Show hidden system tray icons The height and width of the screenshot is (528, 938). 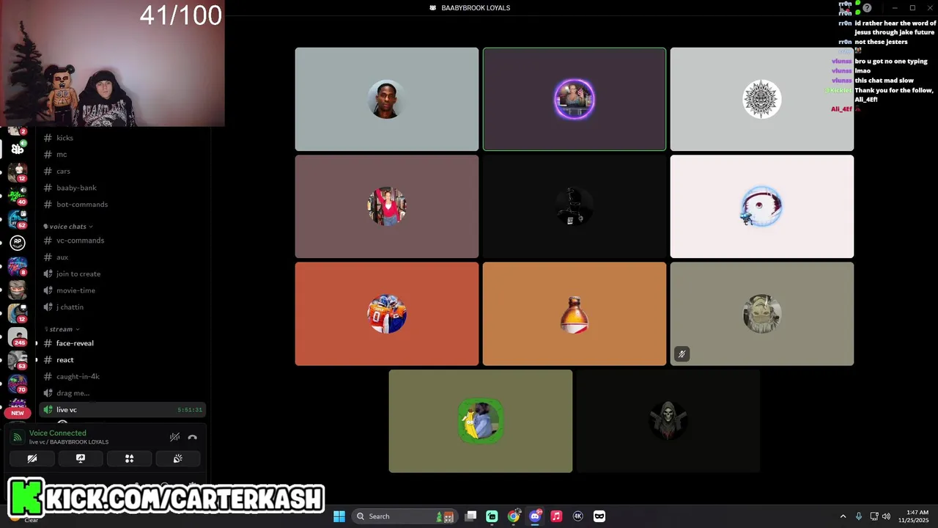click(x=843, y=516)
